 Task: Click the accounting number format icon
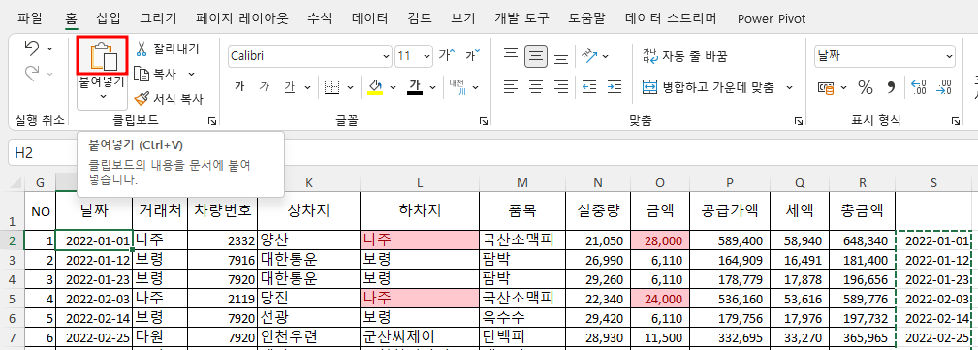tap(827, 87)
